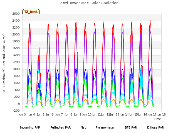The height and width of the screenshot is (133, 178).
Task: Click the 0 y-axis tick label
Action: pos(19,104)
